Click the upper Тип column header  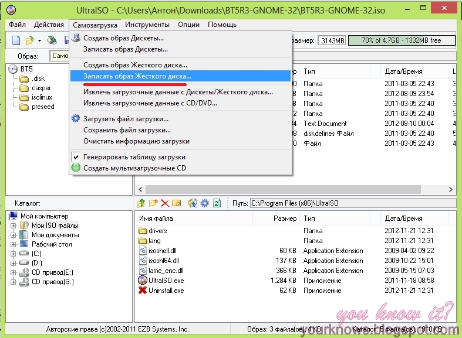point(336,71)
